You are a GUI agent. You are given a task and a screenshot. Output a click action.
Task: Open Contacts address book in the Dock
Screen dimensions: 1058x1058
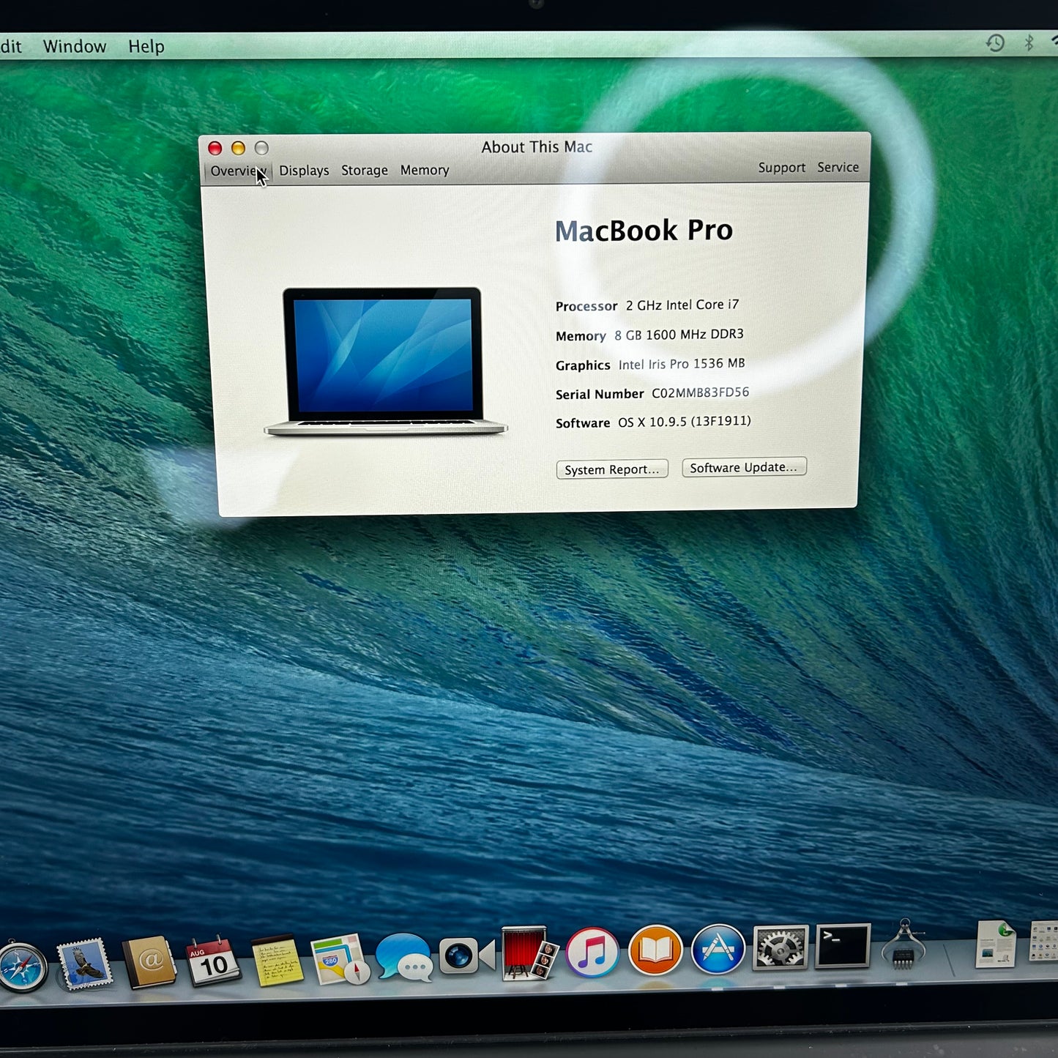(x=149, y=962)
